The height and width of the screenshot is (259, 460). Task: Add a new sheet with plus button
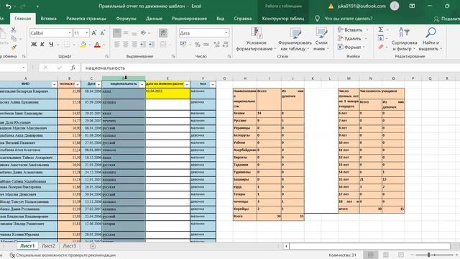[x=93, y=246]
